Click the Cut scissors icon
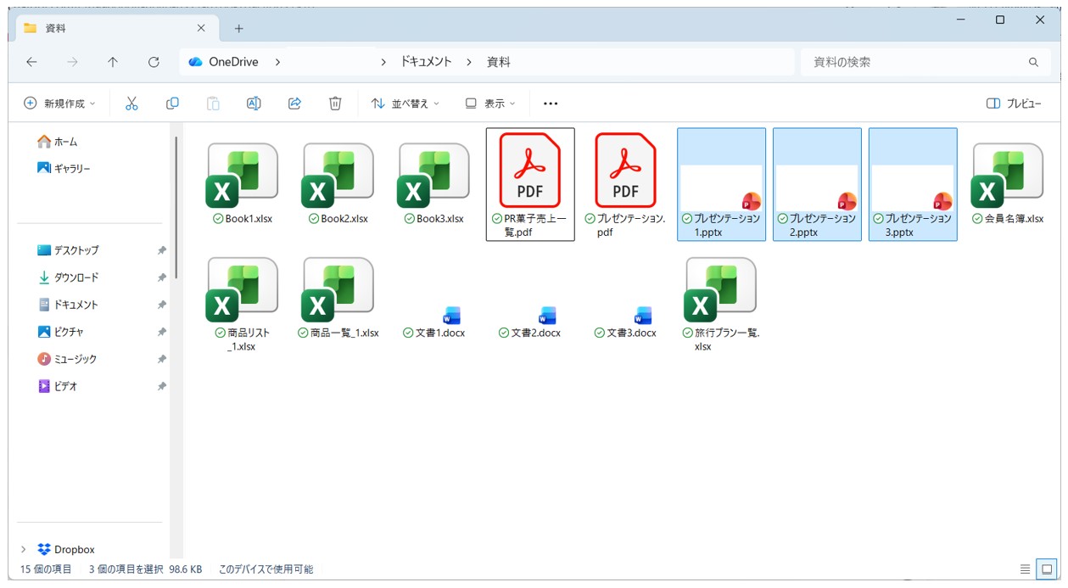The width and height of the screenshot is (1068, 588). [131, 104]
